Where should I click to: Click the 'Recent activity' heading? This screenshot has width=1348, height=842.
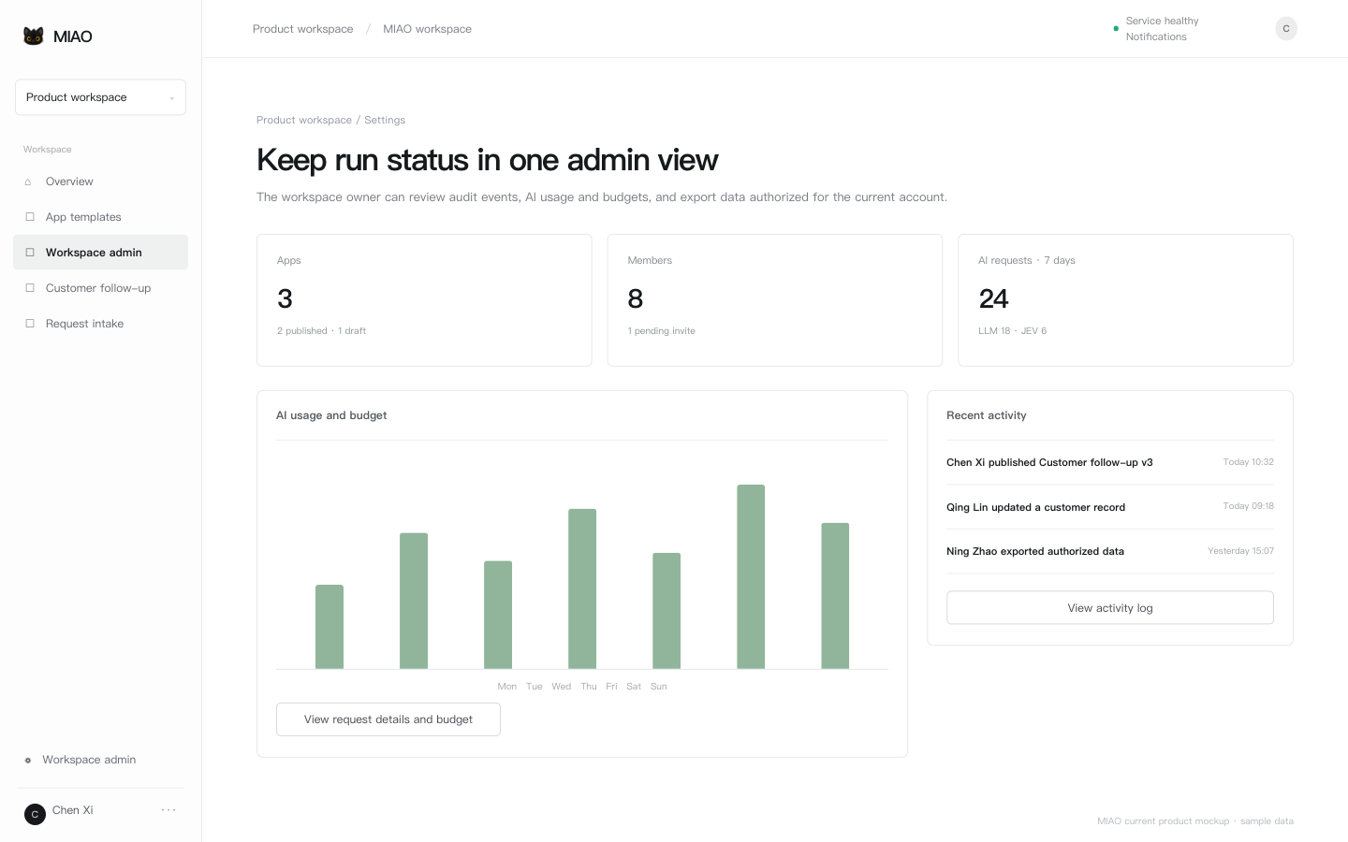pyautogui.click(x=987, y=415)
